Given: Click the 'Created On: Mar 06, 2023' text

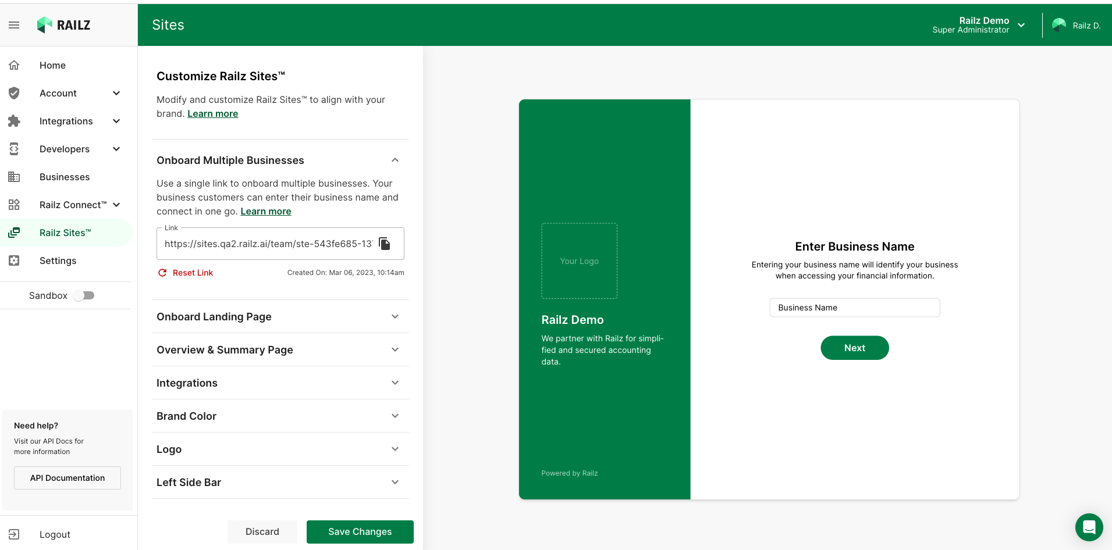Looking at the screenshot, I should click(x=346, y=273).
